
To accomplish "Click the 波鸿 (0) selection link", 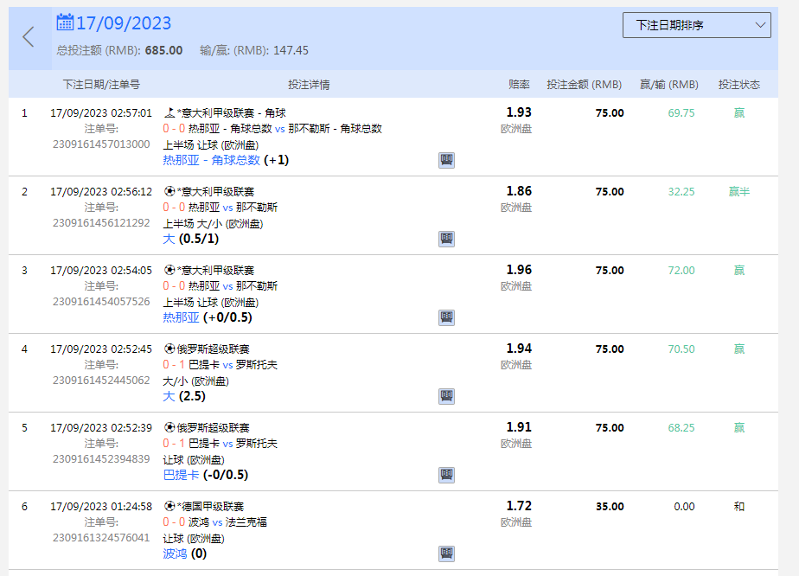I will pyautogui.click(x=185, y=554).
